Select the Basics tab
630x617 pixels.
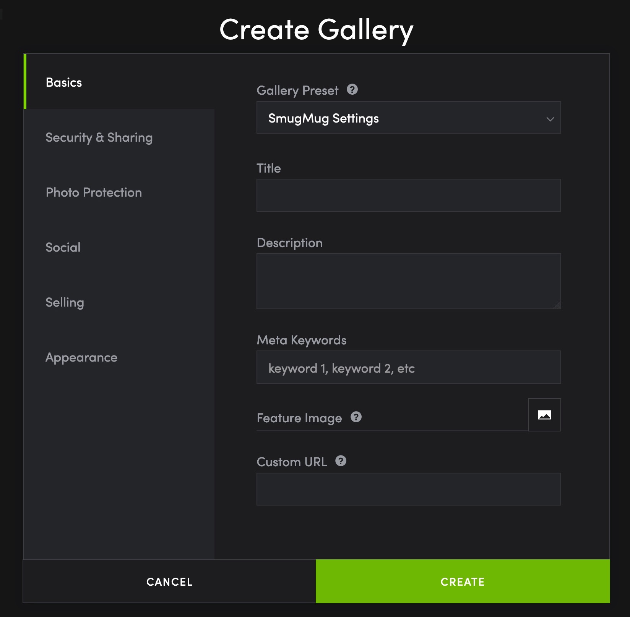pyautogui.click(x=119, y=82)
